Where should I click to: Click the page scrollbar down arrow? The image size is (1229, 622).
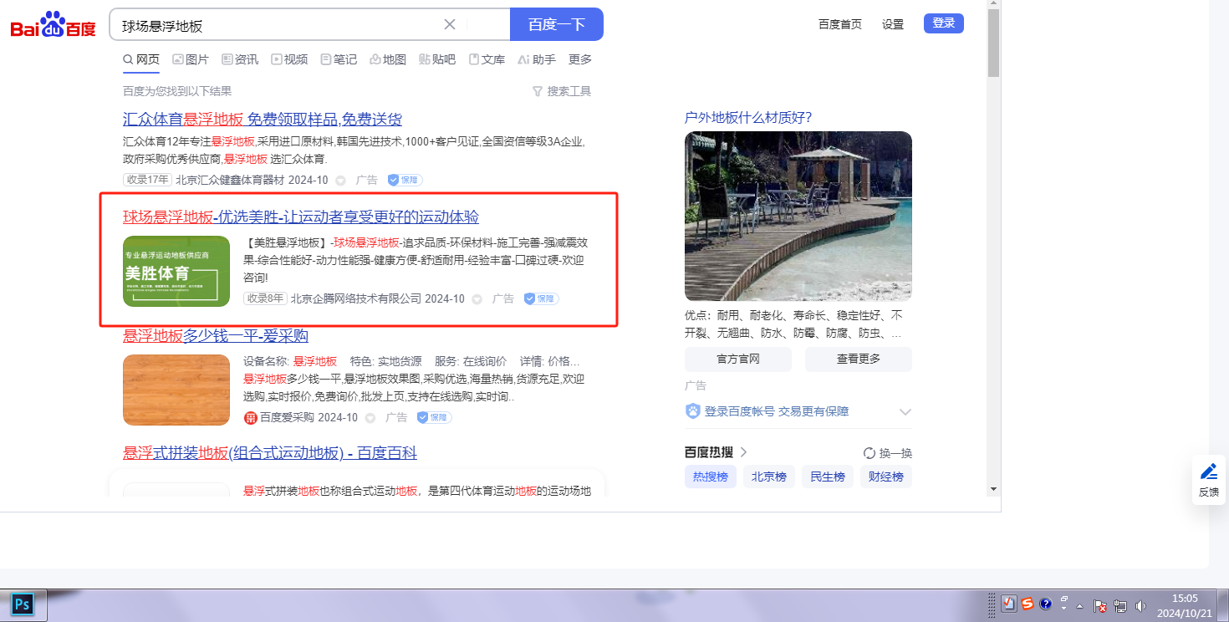click(x=993, y=489)
